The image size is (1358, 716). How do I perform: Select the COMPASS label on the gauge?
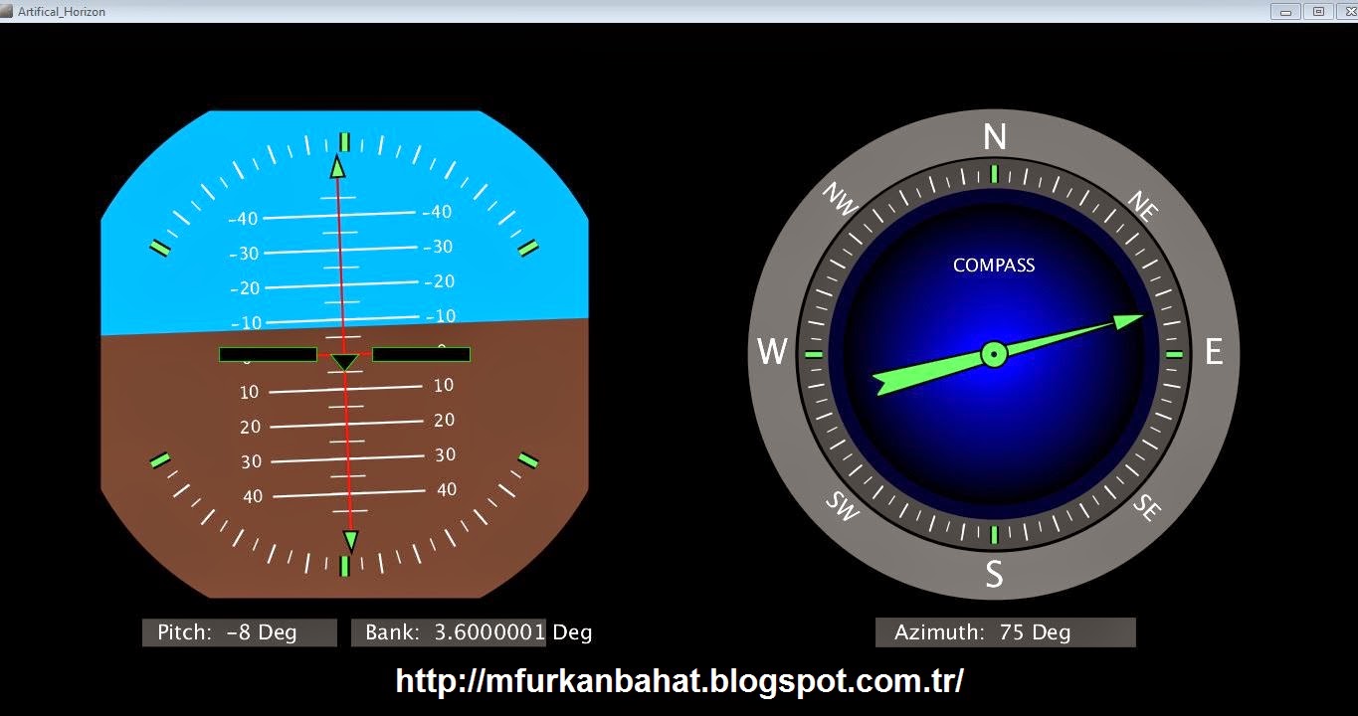tap(993, 265)
